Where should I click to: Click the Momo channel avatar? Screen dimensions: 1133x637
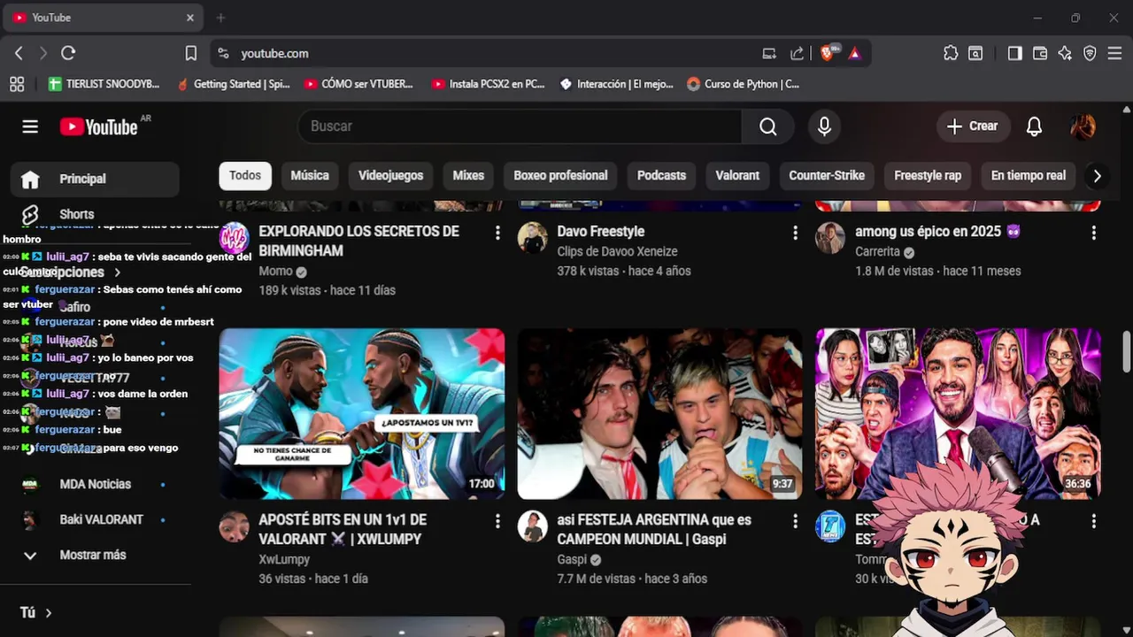[x=235, y=238]
